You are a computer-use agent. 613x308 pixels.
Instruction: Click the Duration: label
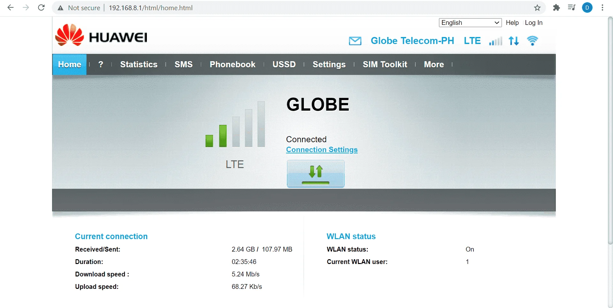(89, 262)
